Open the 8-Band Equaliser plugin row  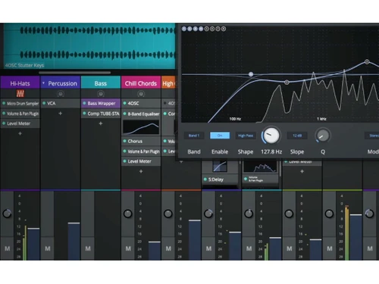pos(141,114)
